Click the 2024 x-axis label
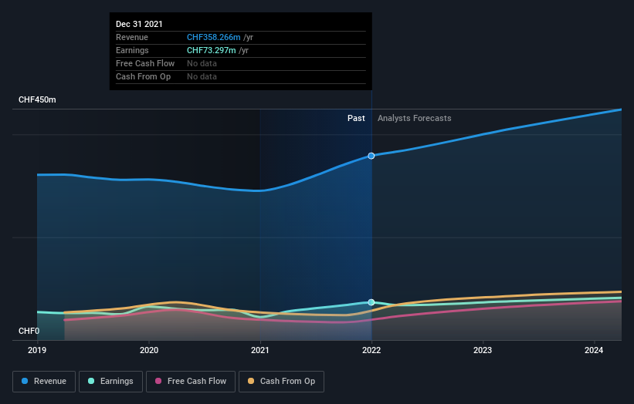This screenshot has width=634, height=404. pyautogui.click(x=594, y=350)
